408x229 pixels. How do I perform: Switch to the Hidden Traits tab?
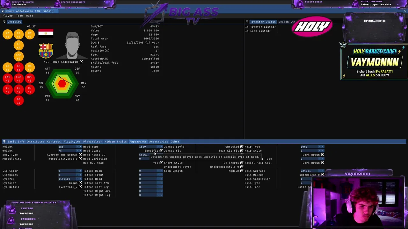coord(115,142)
